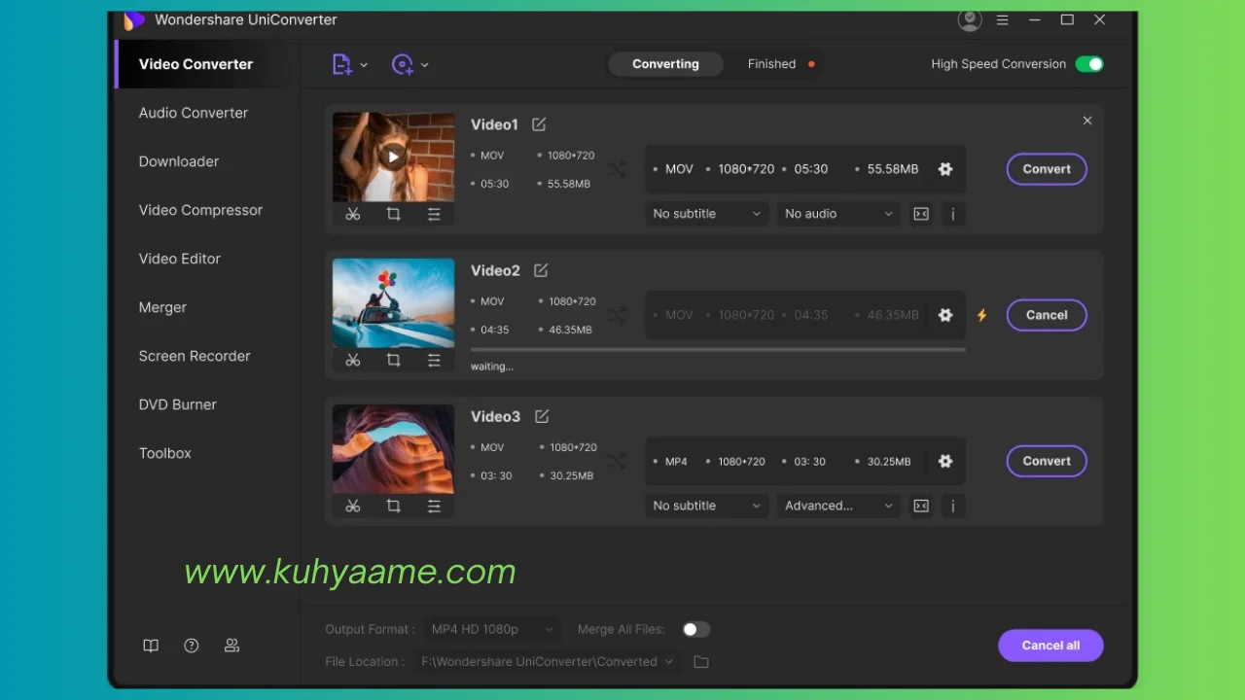Click the effects sliders icon for Video3
Image resolution: width=1245 pixels, height=700 pixels.
pyautogui.click(x=434, y=506)
